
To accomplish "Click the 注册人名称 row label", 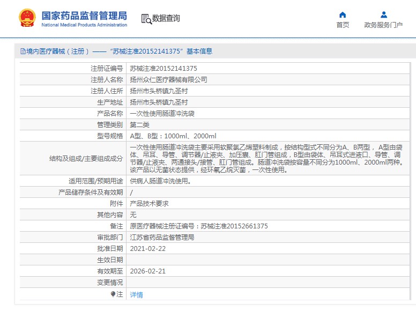I will 107,79.
